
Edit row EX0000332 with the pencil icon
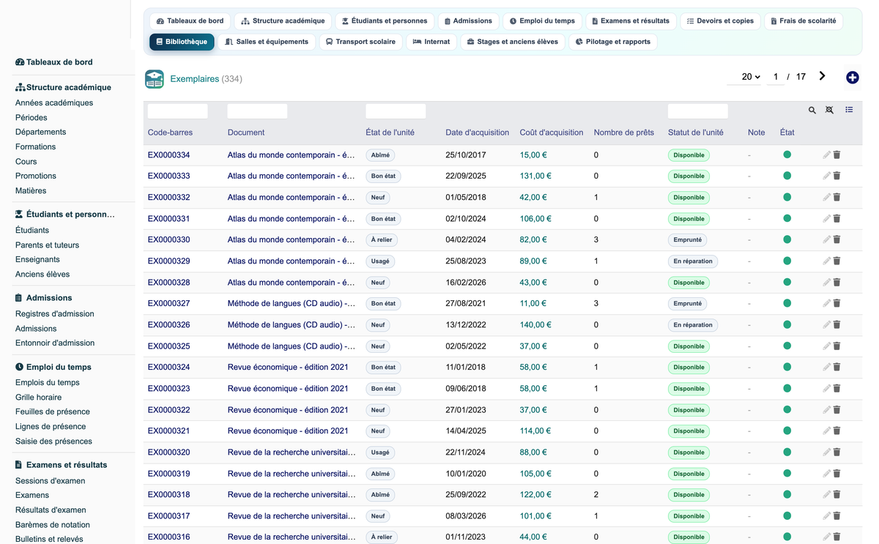827,198
